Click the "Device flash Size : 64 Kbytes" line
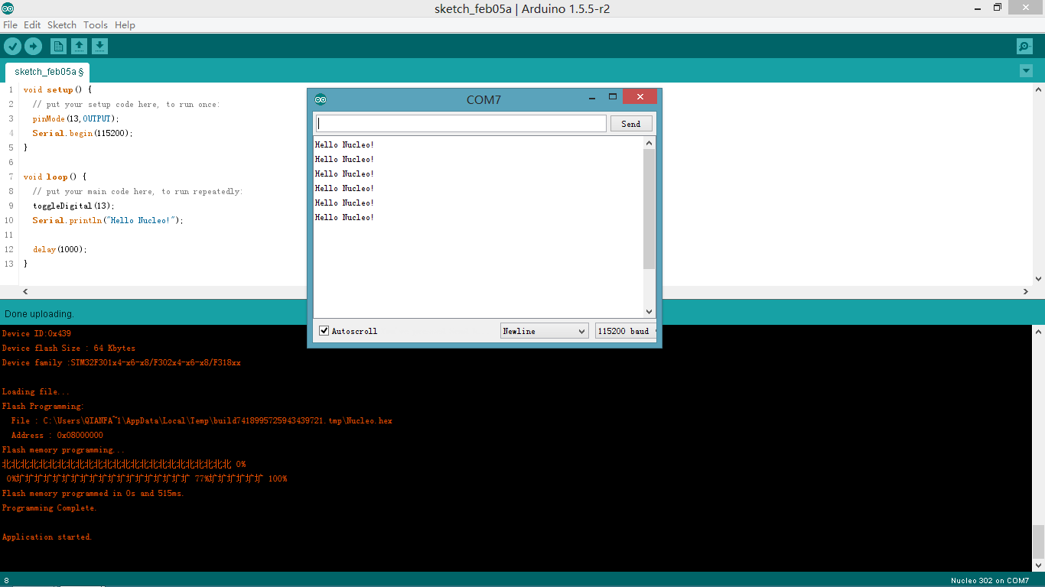 [x=68, y=348]
